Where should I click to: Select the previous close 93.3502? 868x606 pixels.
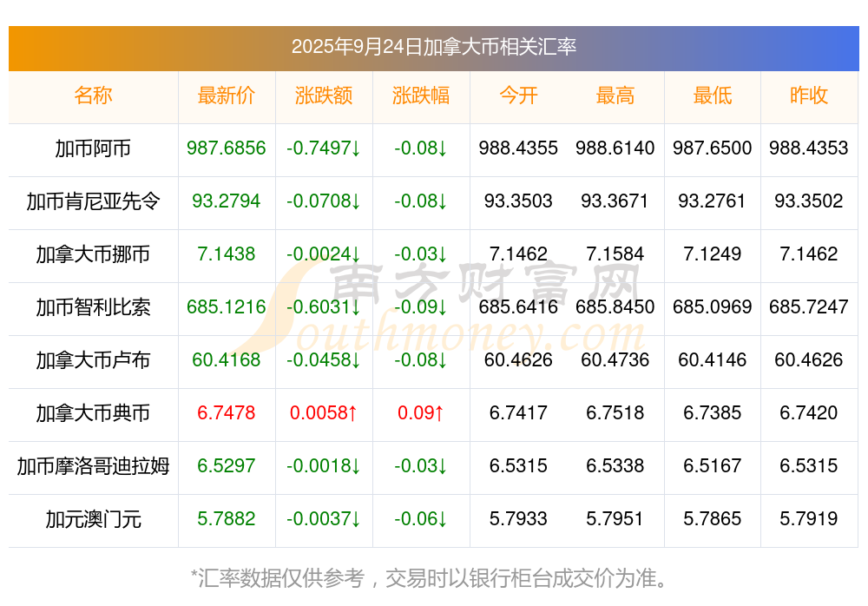pyautogui.click(x=809, y=201)
